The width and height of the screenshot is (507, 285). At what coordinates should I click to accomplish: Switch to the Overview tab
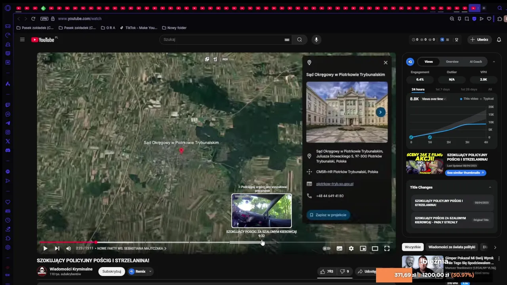pos(452,62)
